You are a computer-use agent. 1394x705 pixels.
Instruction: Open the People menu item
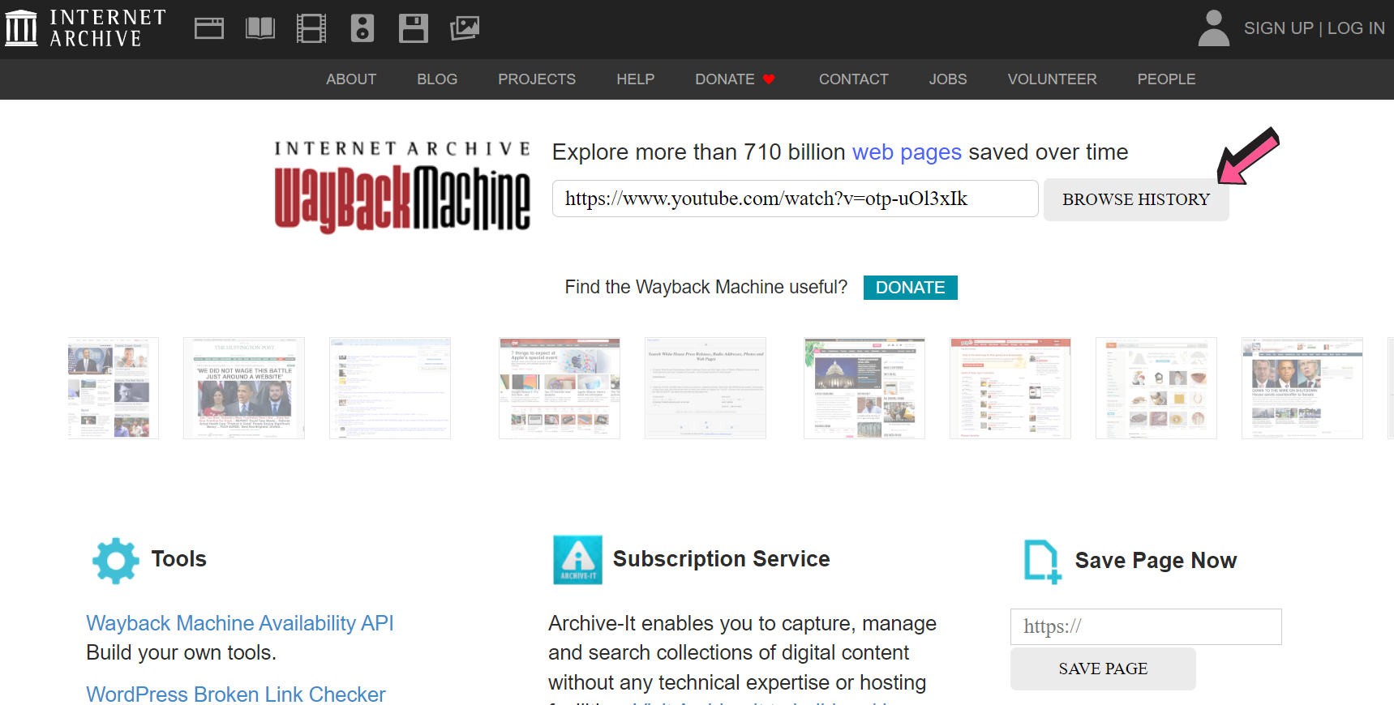[x=1166, y=79]
